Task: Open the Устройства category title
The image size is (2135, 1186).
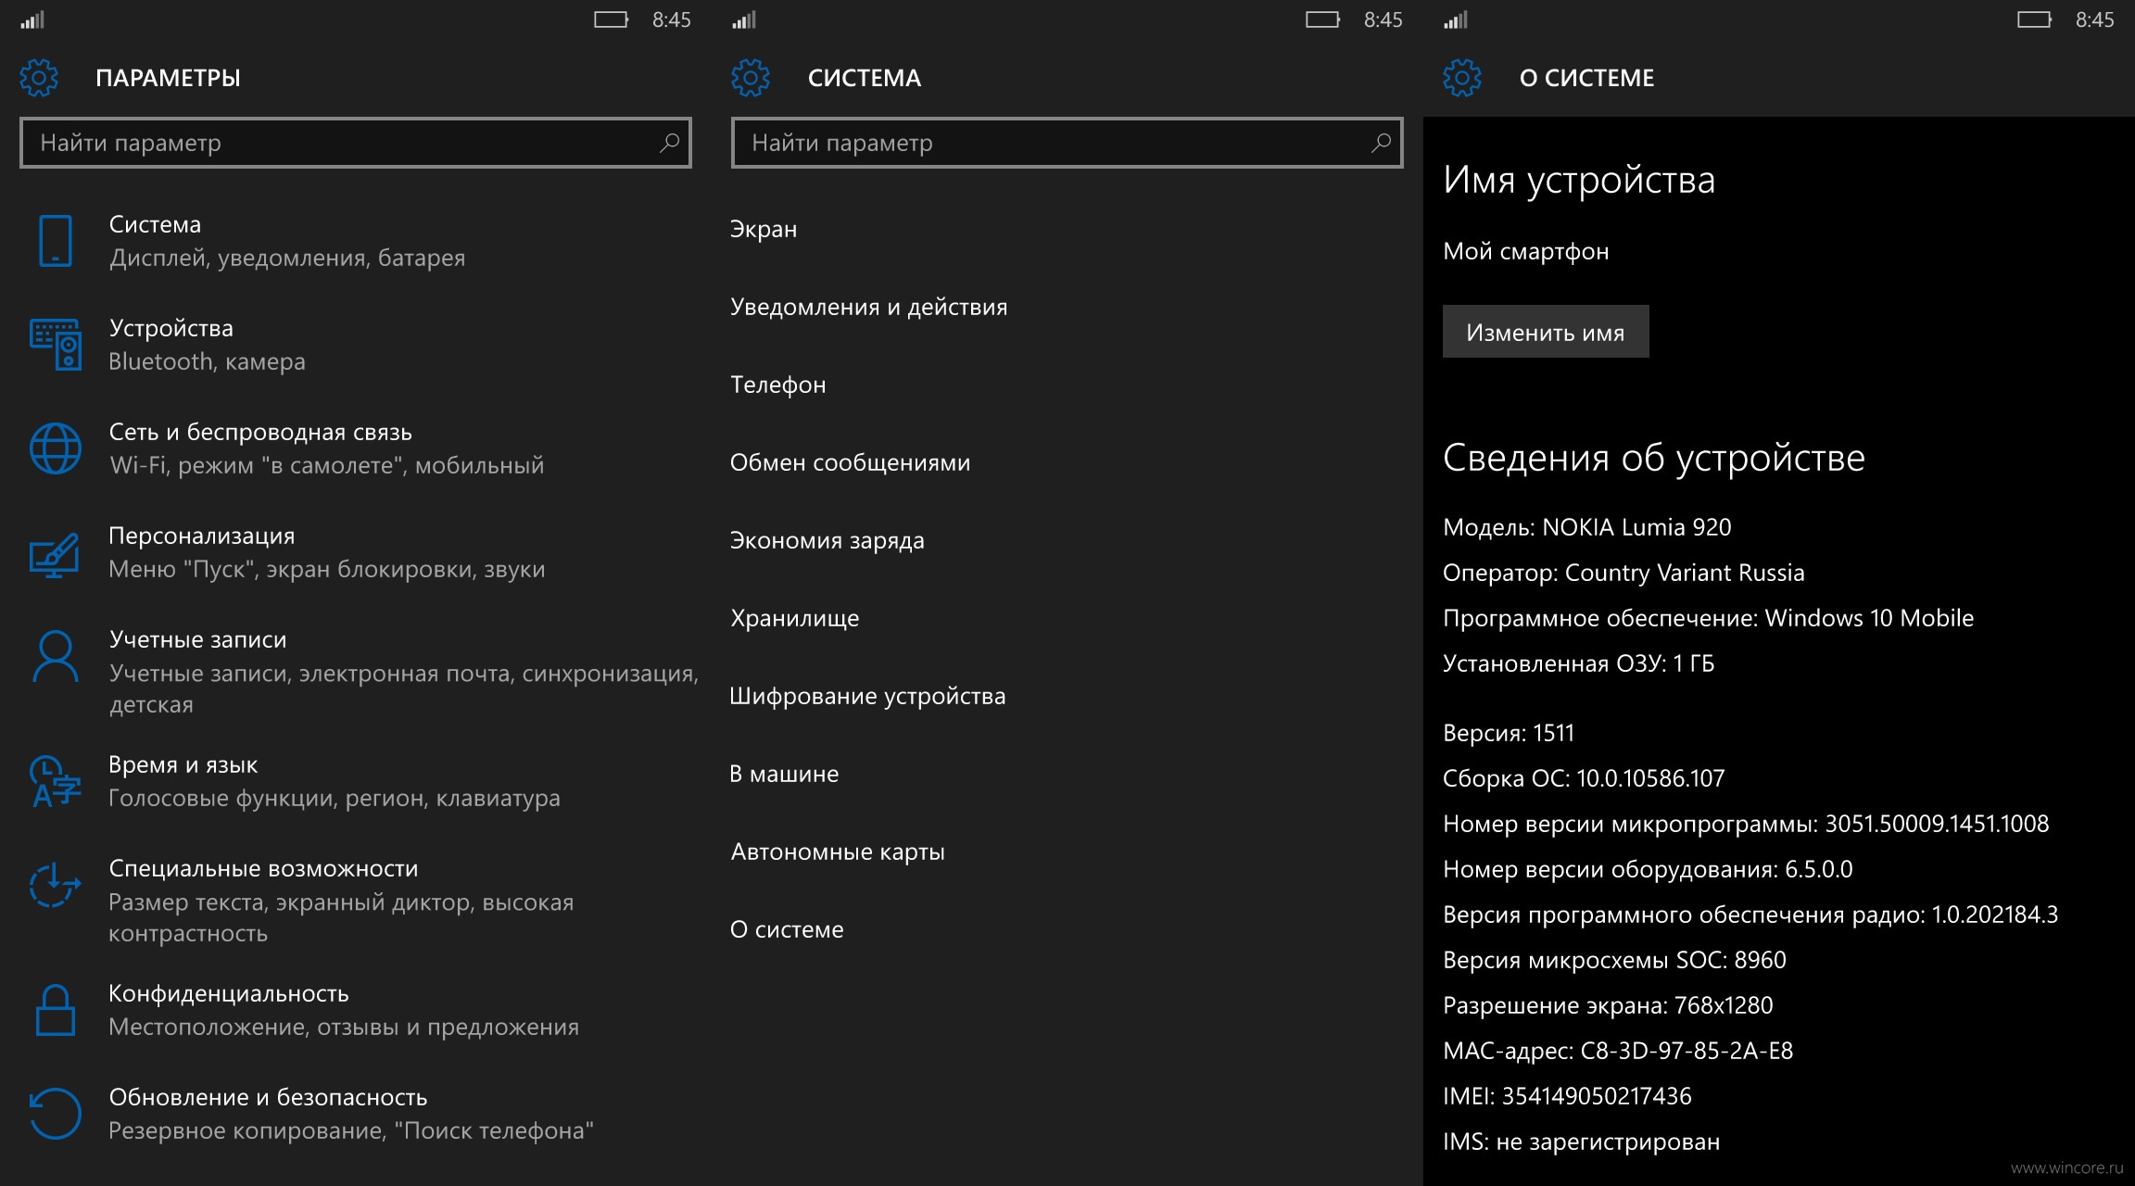Action: pos(171,328)
